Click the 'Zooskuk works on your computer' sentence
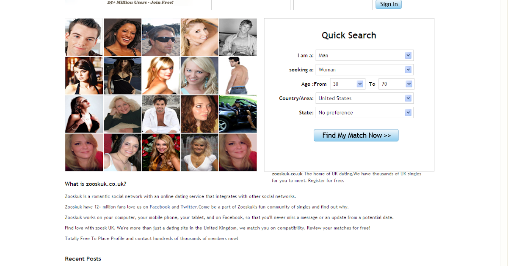This screenshot has height=266, width=508. pyautogui.click(x=229, y=217)
